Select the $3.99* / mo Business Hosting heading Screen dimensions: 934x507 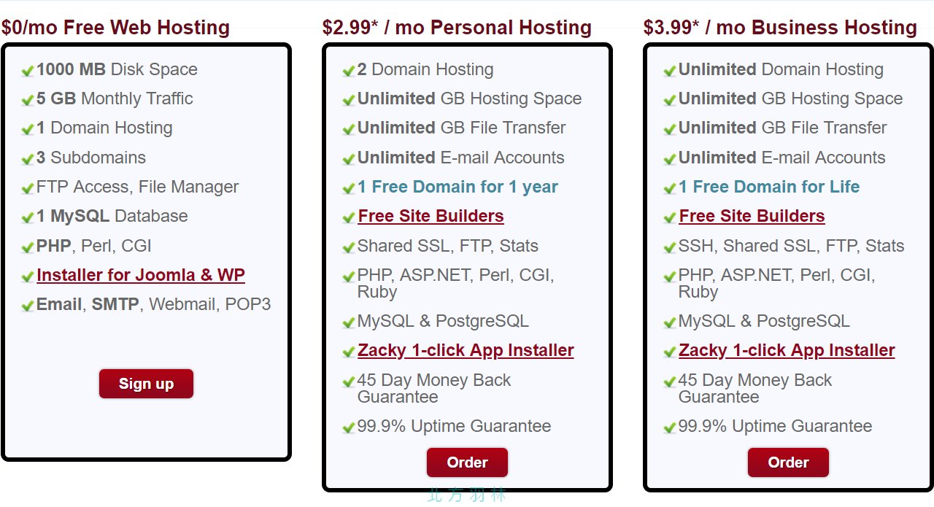780,28
